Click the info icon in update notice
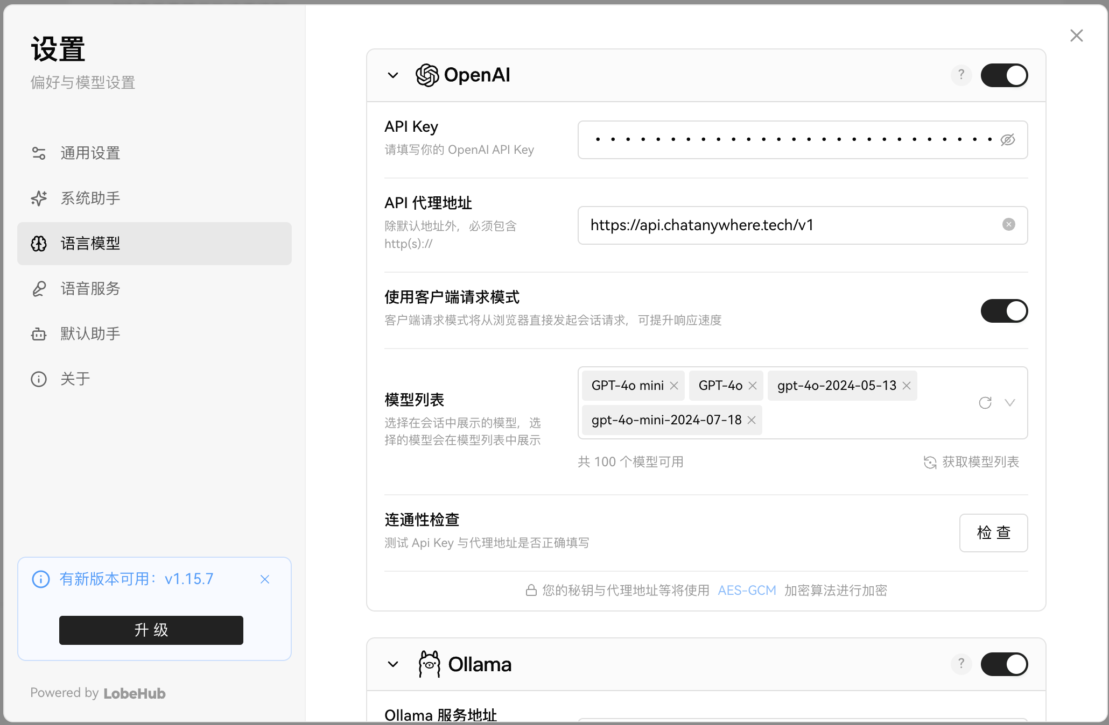 point(41,579)
